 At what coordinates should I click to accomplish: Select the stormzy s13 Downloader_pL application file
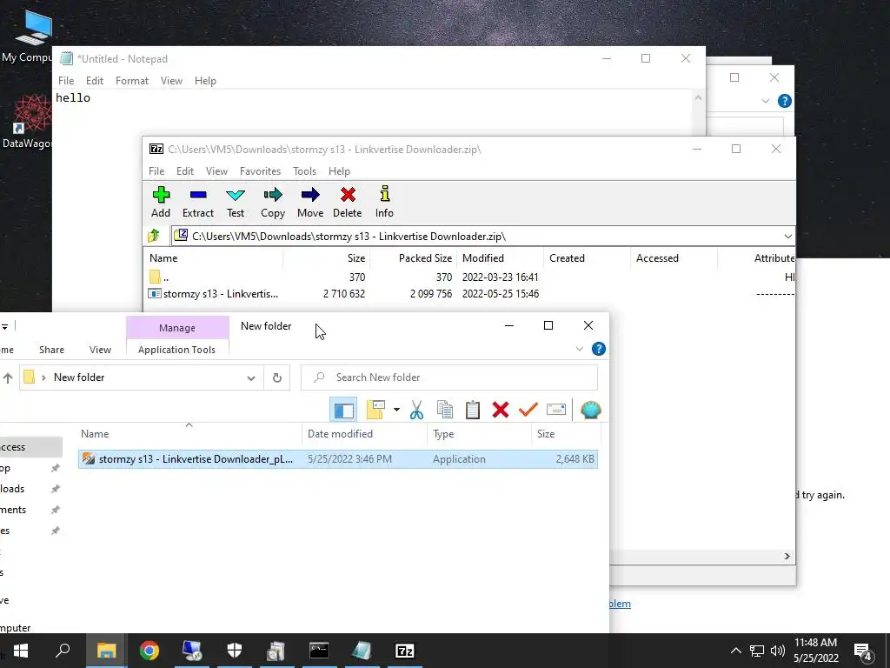[x=338, y=459]
